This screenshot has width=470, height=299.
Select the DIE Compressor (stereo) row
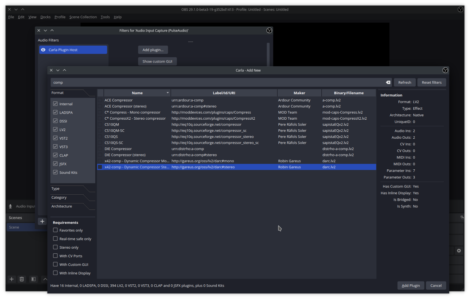tap(237, 155)
